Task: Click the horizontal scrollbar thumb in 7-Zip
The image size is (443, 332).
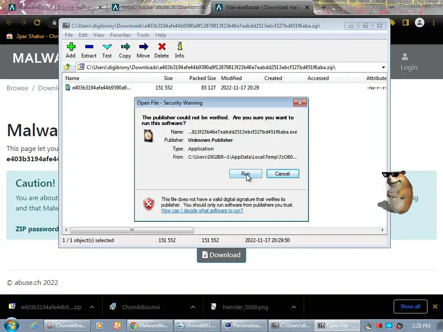Action: [x=132, y=230]
